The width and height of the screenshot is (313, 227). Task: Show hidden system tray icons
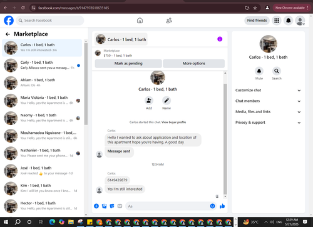click(x=266, y=222)
